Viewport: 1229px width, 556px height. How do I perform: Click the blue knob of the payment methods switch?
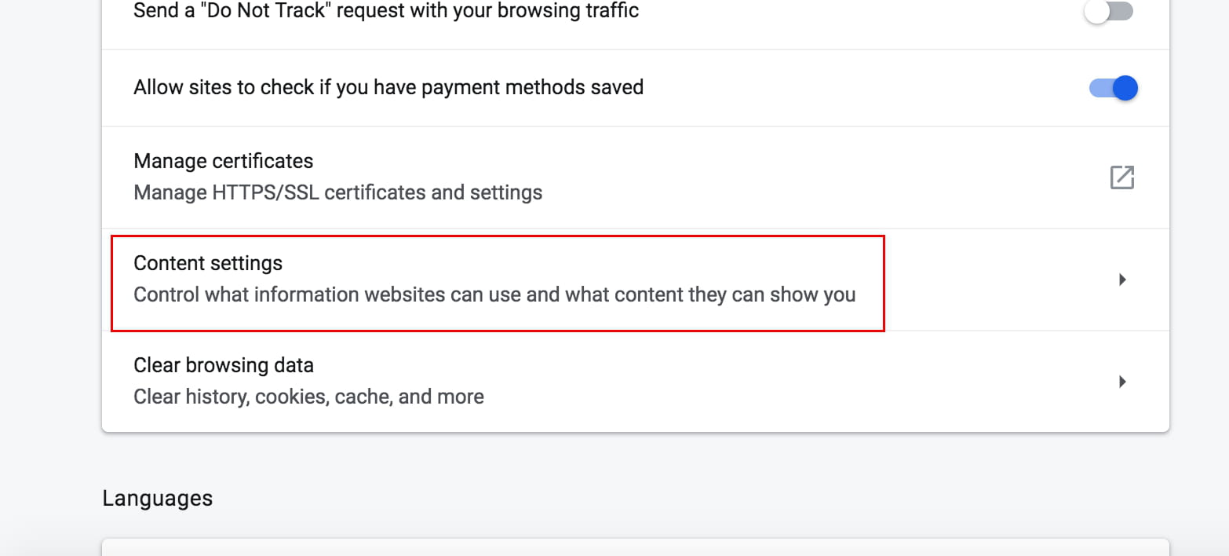pyautogui.click(x=1125, y=88)
